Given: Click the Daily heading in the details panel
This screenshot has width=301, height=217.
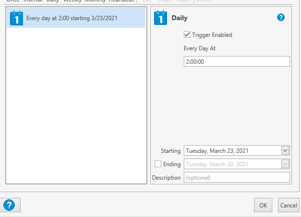Looking at the screenshot, I should click(179, 18).
